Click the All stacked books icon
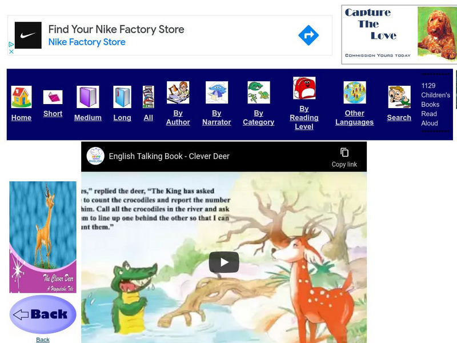This screenshot has width=457, height=343. (149, 97)
